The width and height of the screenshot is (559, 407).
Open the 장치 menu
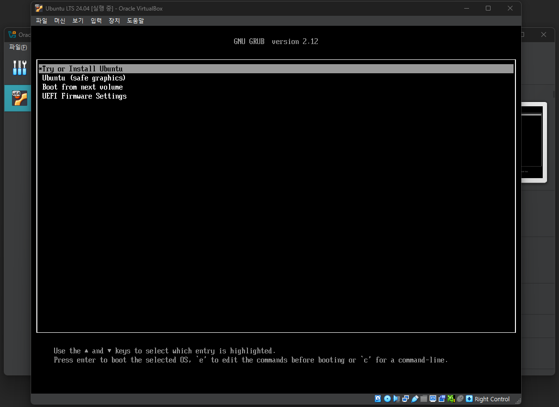[114, 21]
